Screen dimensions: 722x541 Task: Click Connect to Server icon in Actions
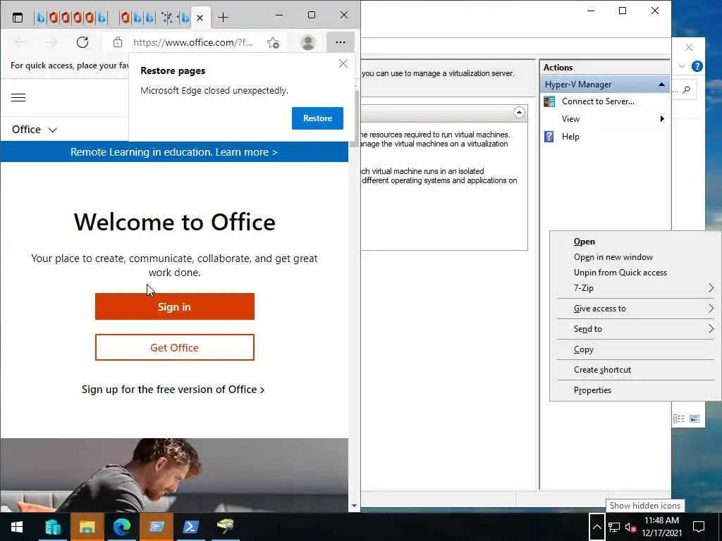(x=549, y=101)
